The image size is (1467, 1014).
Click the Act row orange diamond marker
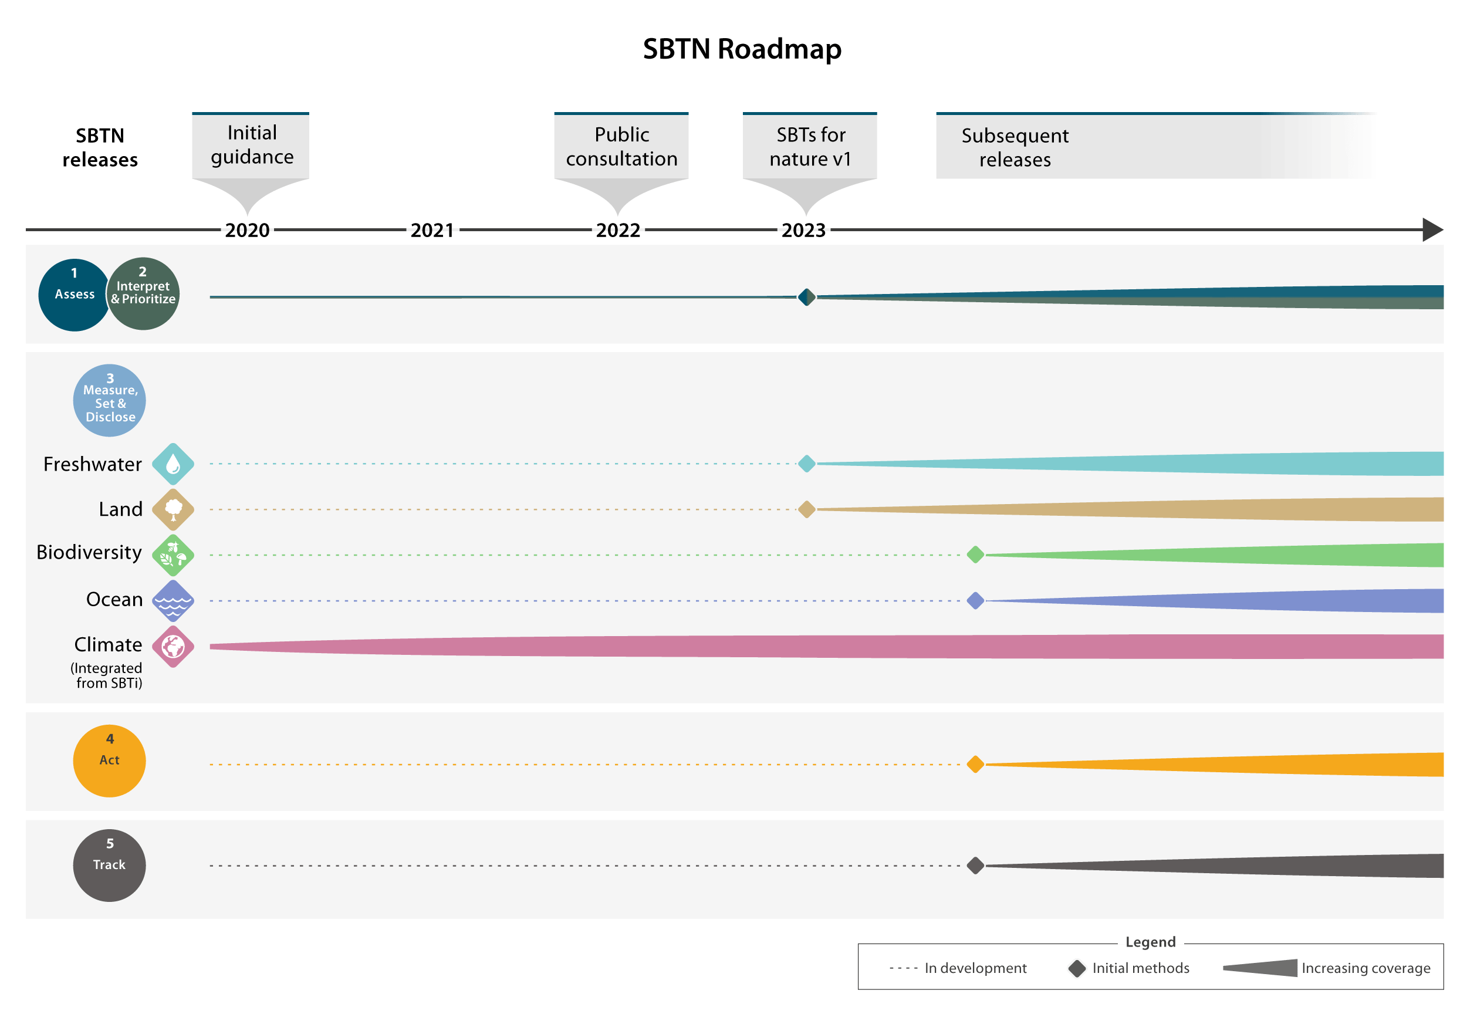(975, 764)
